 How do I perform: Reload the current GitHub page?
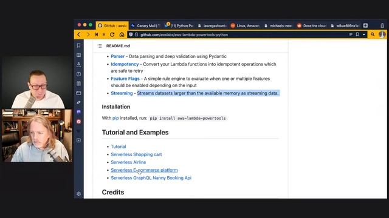(112, 35)
